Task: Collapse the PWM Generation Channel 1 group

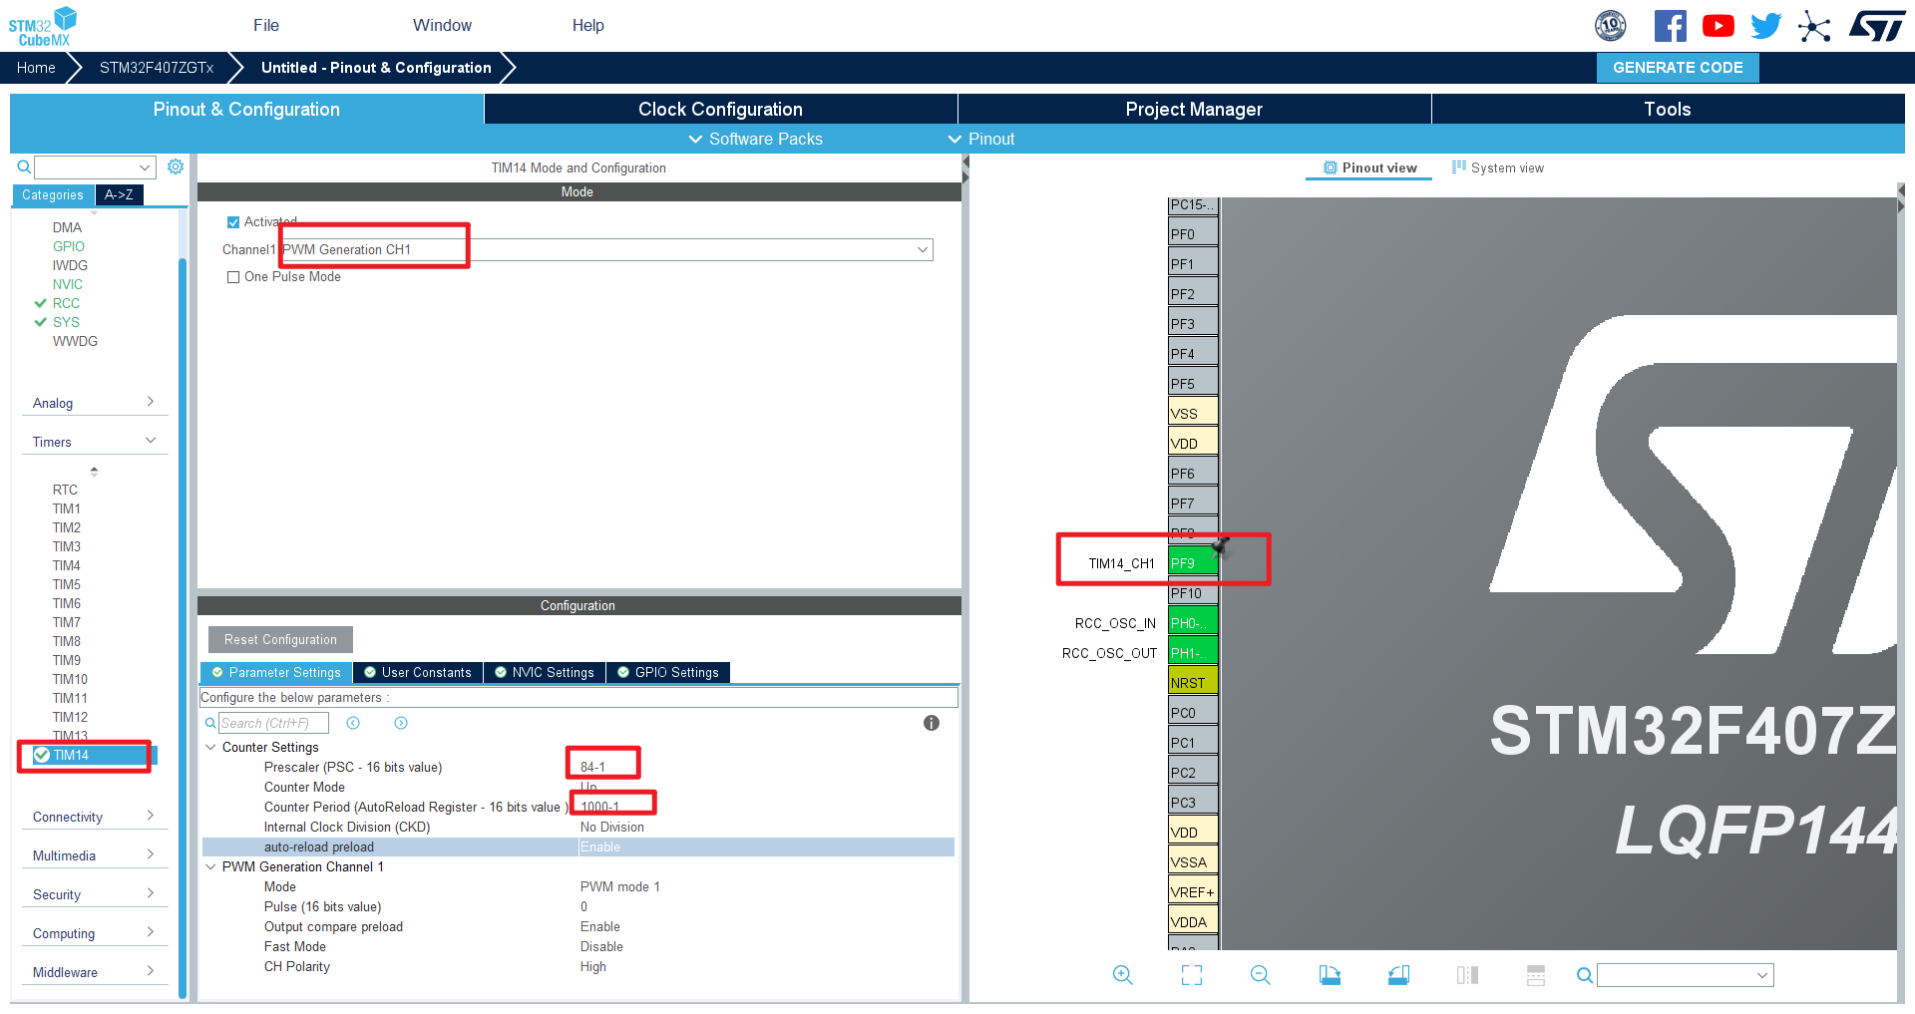Action: pos(210,866)
